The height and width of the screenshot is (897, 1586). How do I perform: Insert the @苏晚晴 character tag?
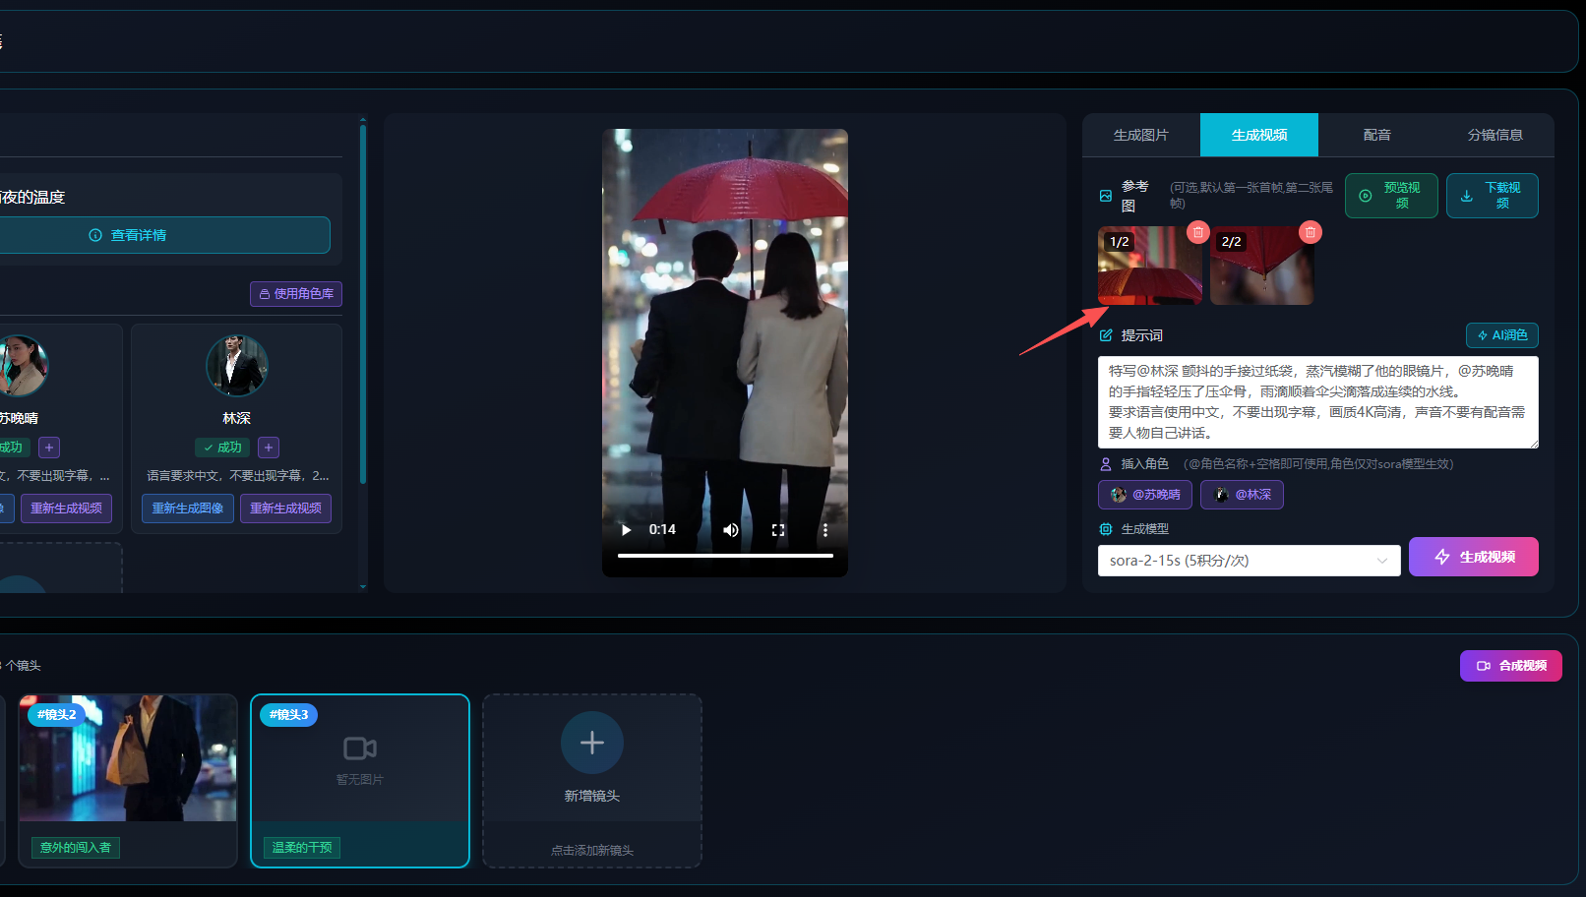(1145, 495)
